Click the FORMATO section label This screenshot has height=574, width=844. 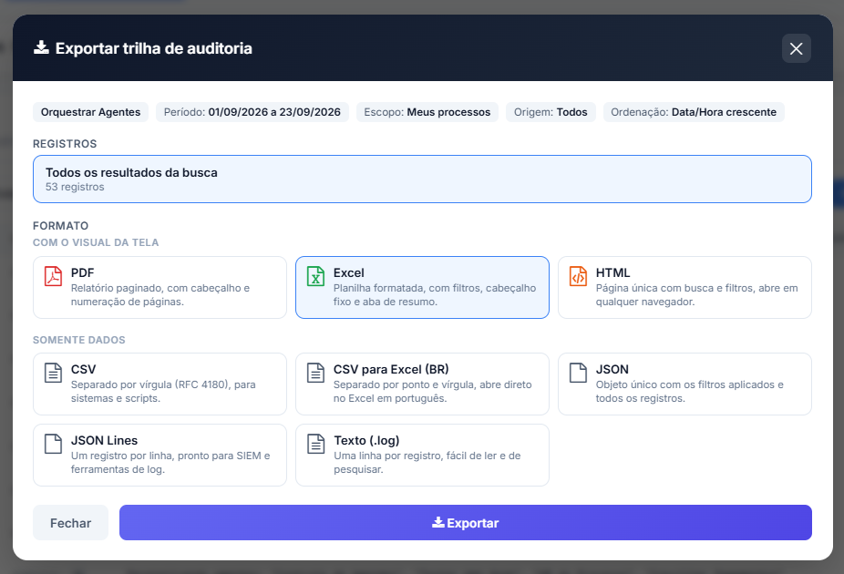60,225
